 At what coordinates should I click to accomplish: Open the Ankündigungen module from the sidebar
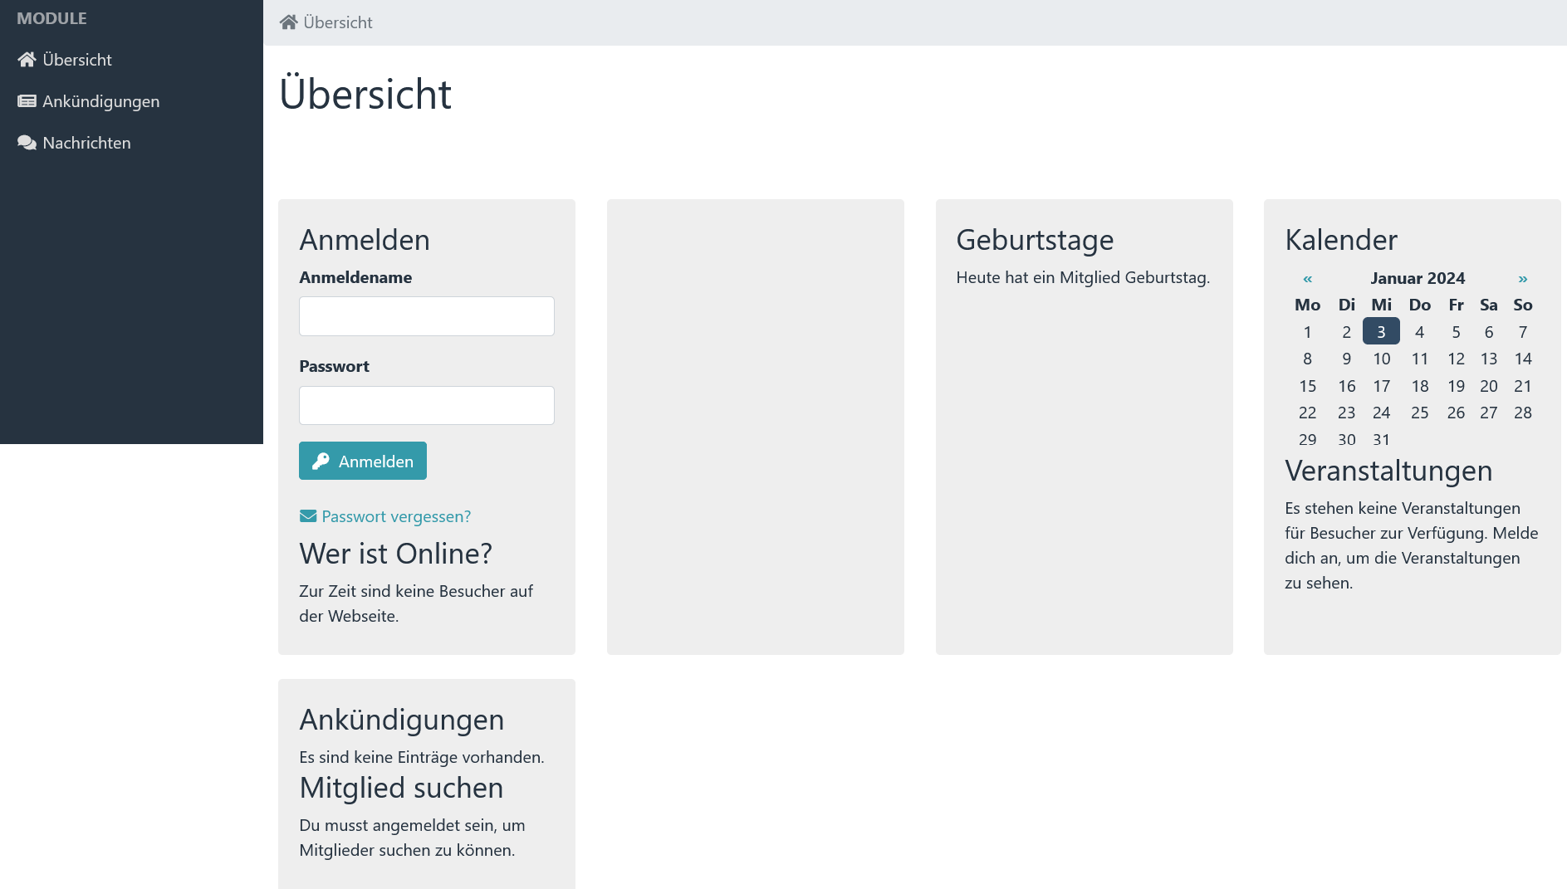(101, 100)
